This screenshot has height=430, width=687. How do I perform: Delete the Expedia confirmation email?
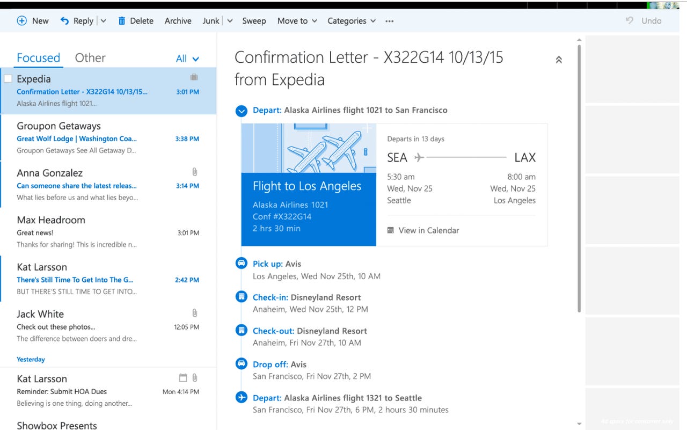coord(136,20)
